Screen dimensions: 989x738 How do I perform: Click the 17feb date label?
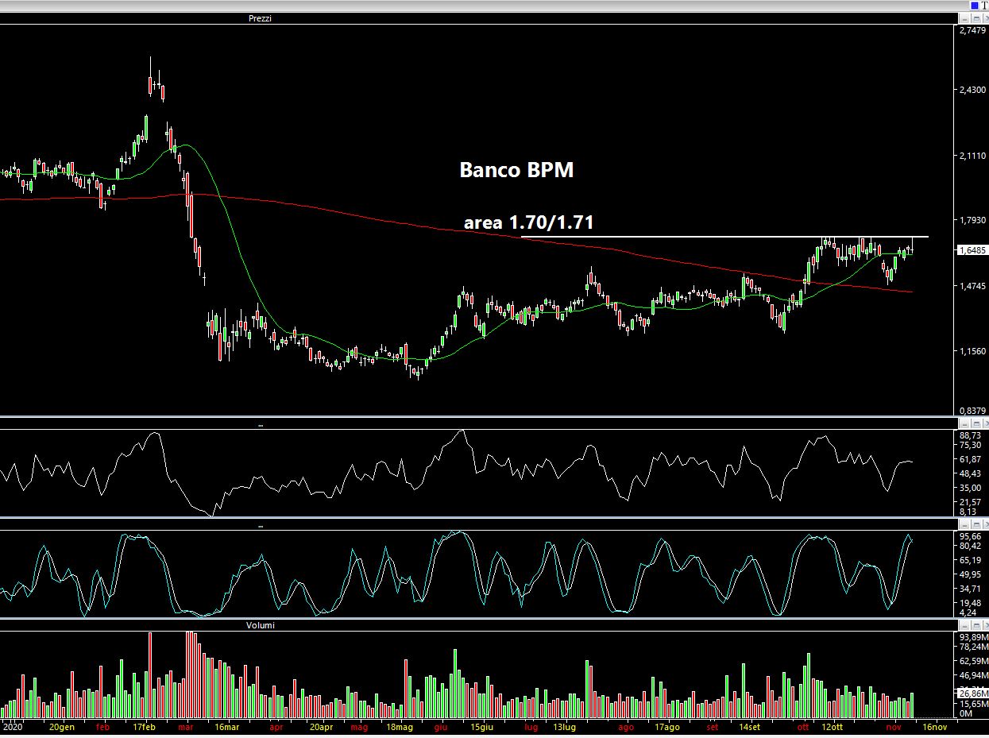point(144,727)
